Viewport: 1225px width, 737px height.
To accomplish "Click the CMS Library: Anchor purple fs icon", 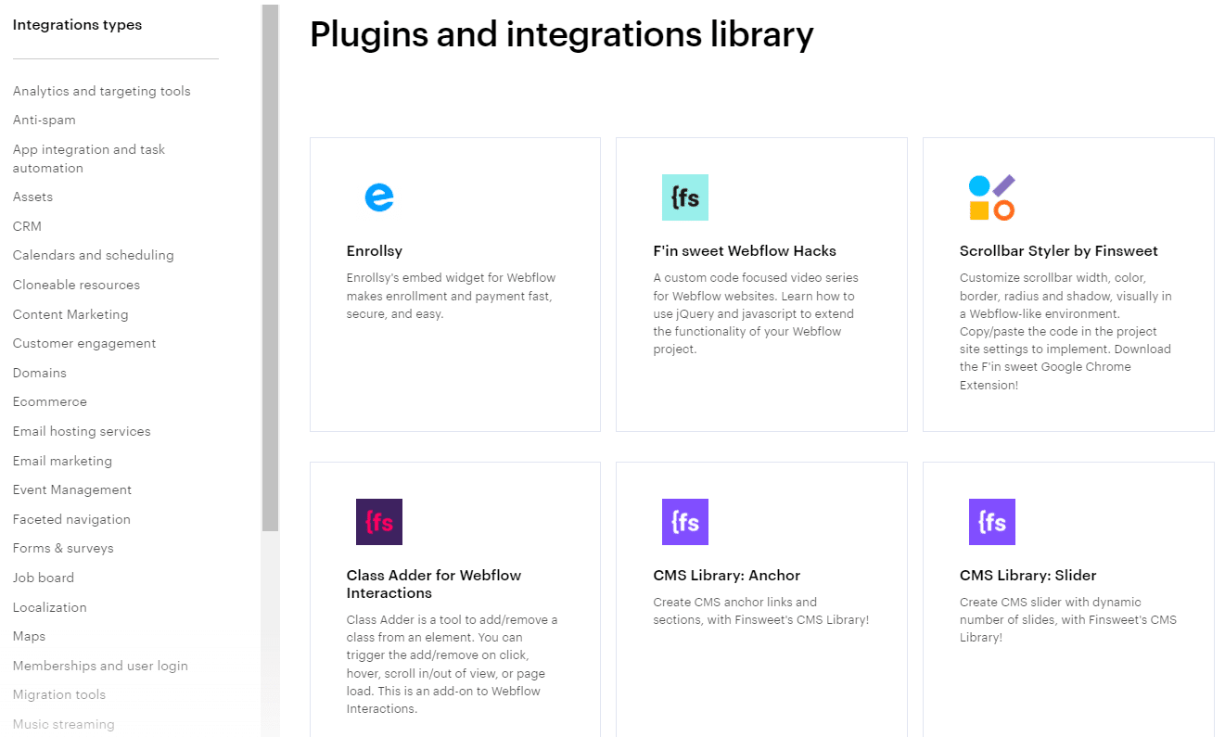I will point(685,522).
